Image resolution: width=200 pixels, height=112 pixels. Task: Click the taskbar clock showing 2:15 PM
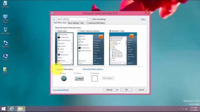pos(194,109)
